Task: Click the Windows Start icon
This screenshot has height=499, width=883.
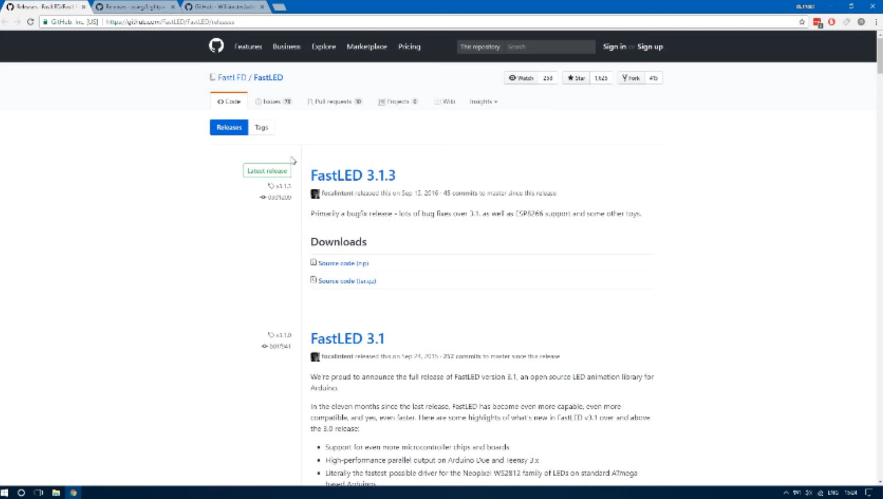Action: click(5, 493)
